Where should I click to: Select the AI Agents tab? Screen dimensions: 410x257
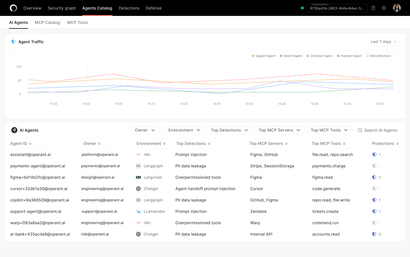click(19, 22)
